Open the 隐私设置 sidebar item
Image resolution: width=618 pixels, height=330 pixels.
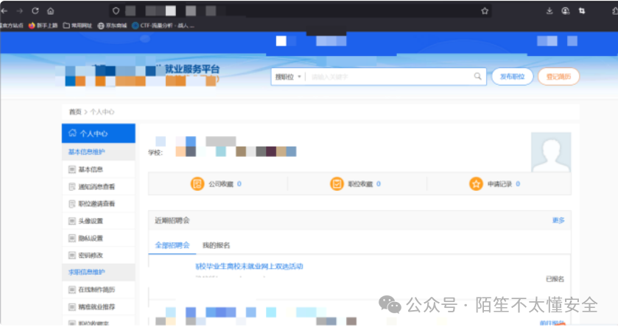click(x=99, y=238)
